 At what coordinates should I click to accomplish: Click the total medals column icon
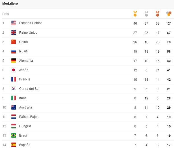(x=169, y=14)
